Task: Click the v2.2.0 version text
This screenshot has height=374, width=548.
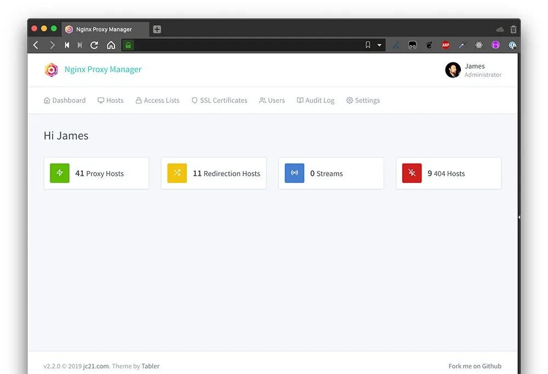Action: coord(52,366)
